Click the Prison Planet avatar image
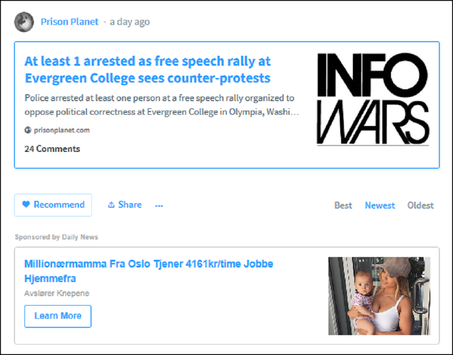The height and width of the screenshot is (355, 453). pyautogui.click(x=24, y=22)
